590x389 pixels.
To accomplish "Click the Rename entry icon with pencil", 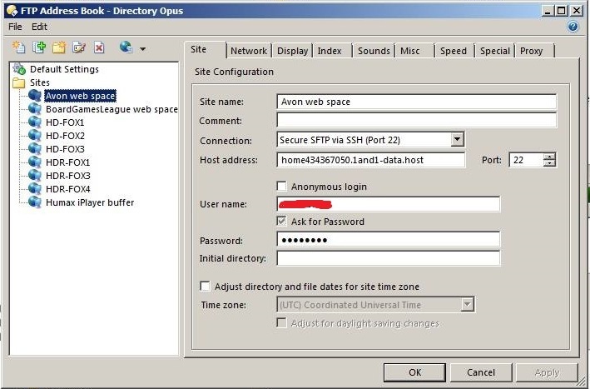I will pyautogui.click(x=79, y=47).
